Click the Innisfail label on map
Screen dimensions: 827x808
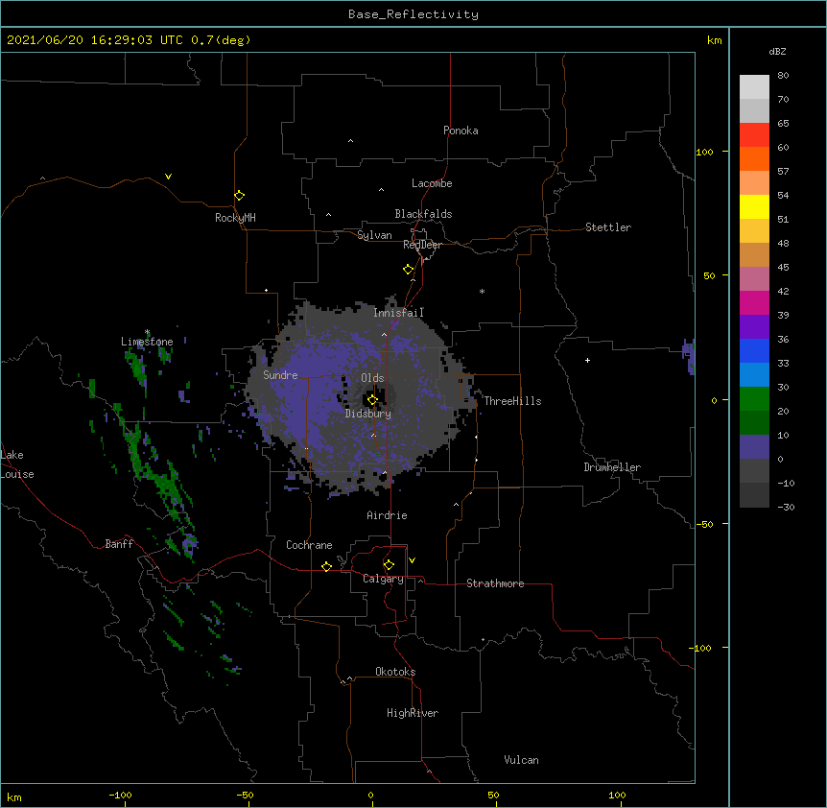click(x=398, y=313)
